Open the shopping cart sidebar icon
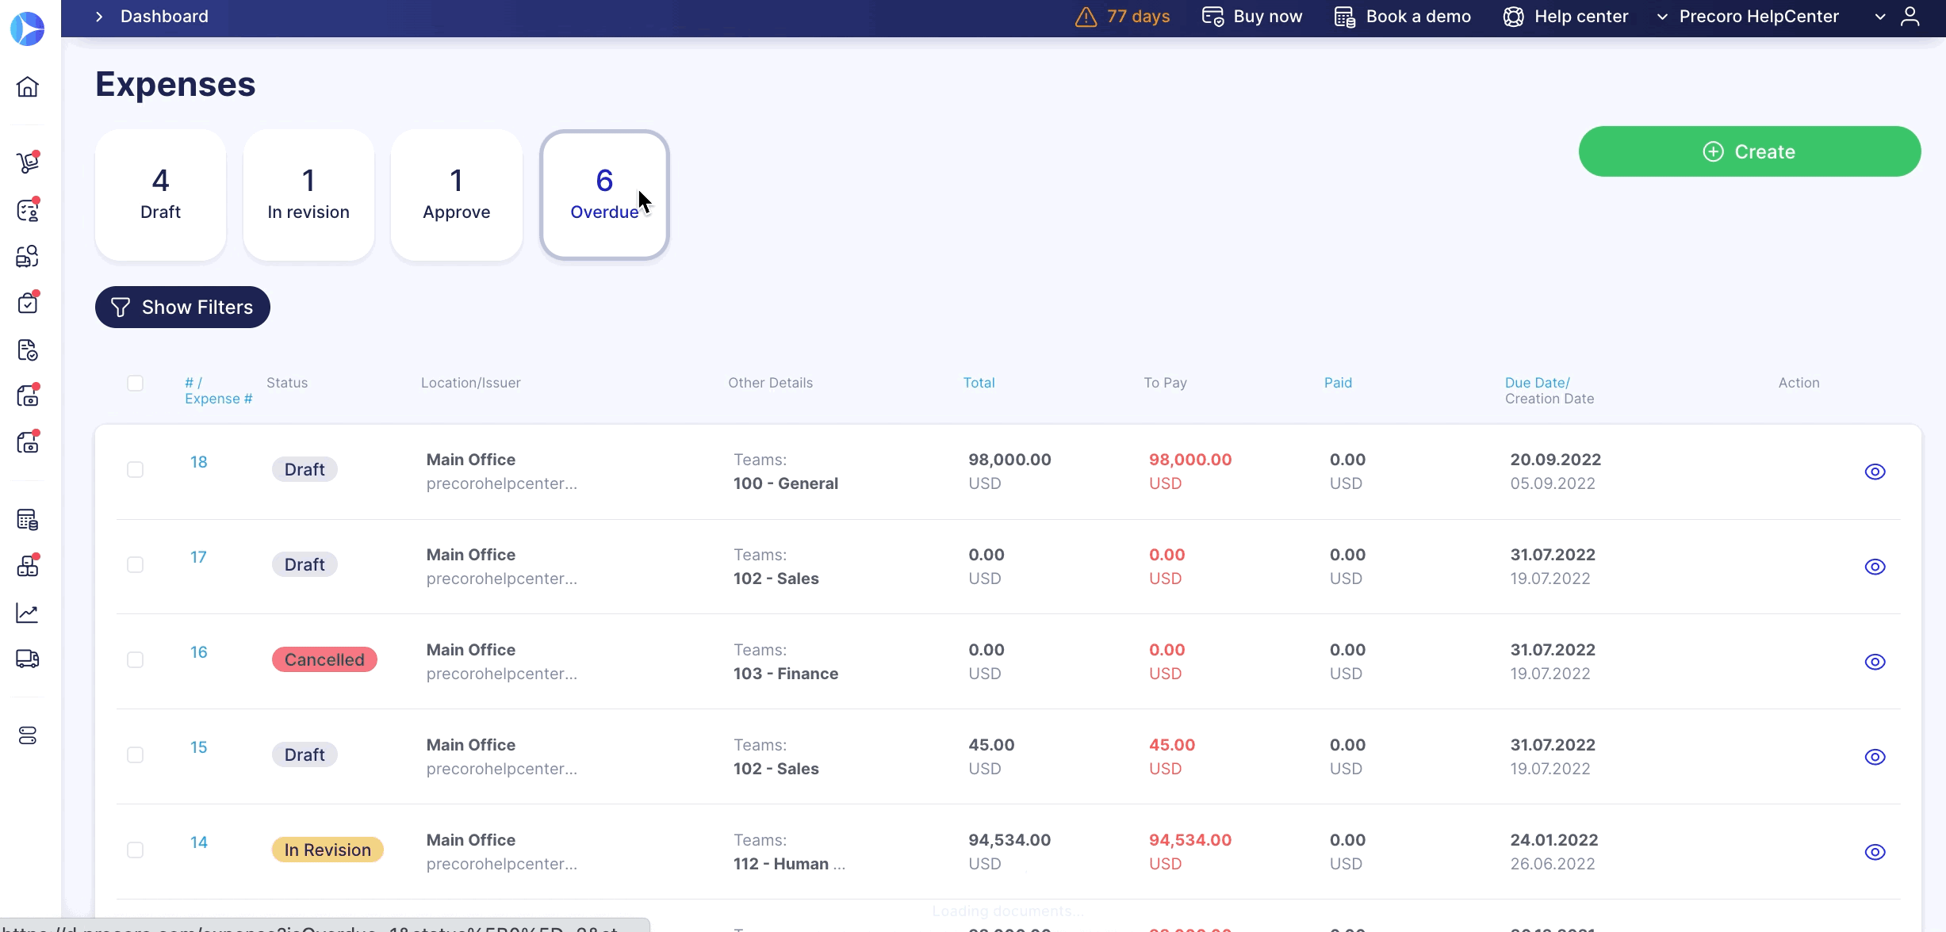 click(28, 162)
